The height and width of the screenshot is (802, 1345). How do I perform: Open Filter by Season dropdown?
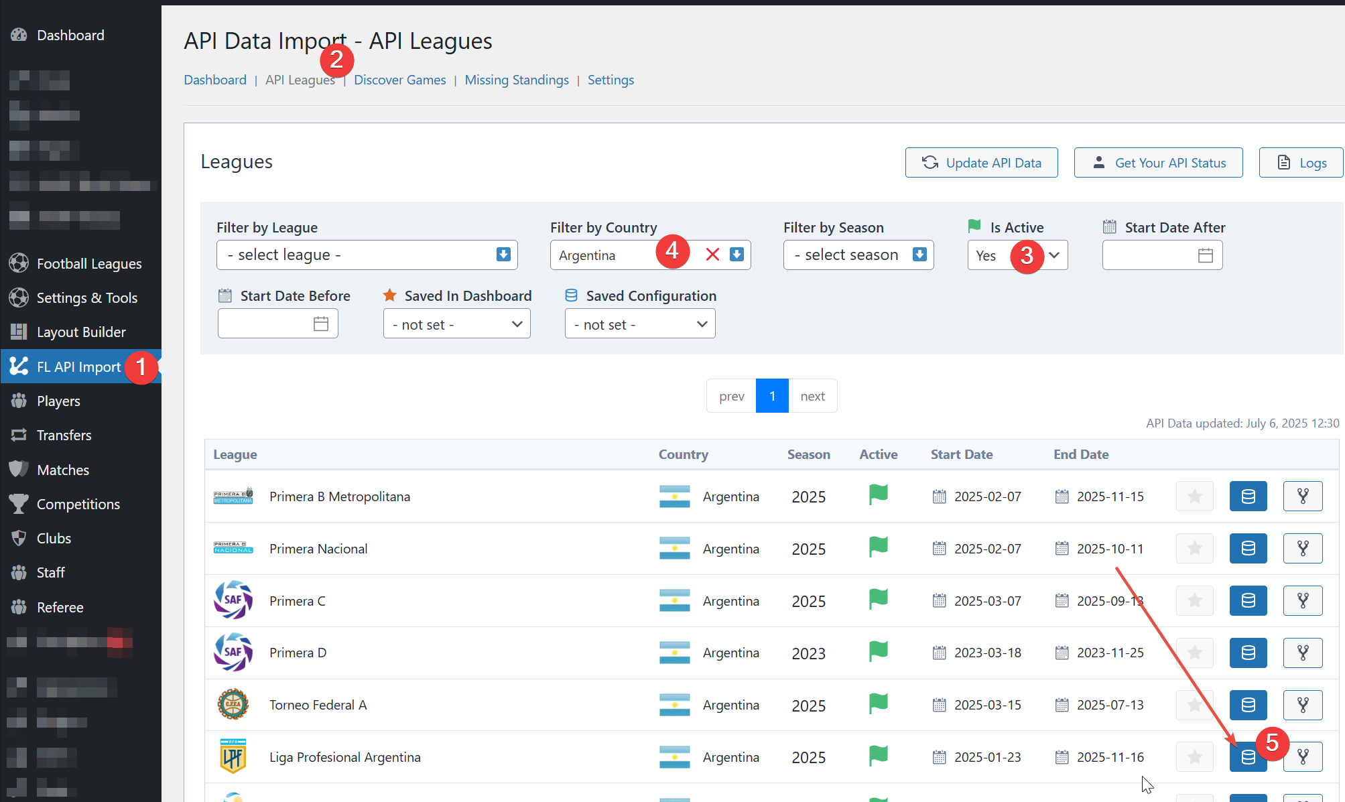coord(858,255)
